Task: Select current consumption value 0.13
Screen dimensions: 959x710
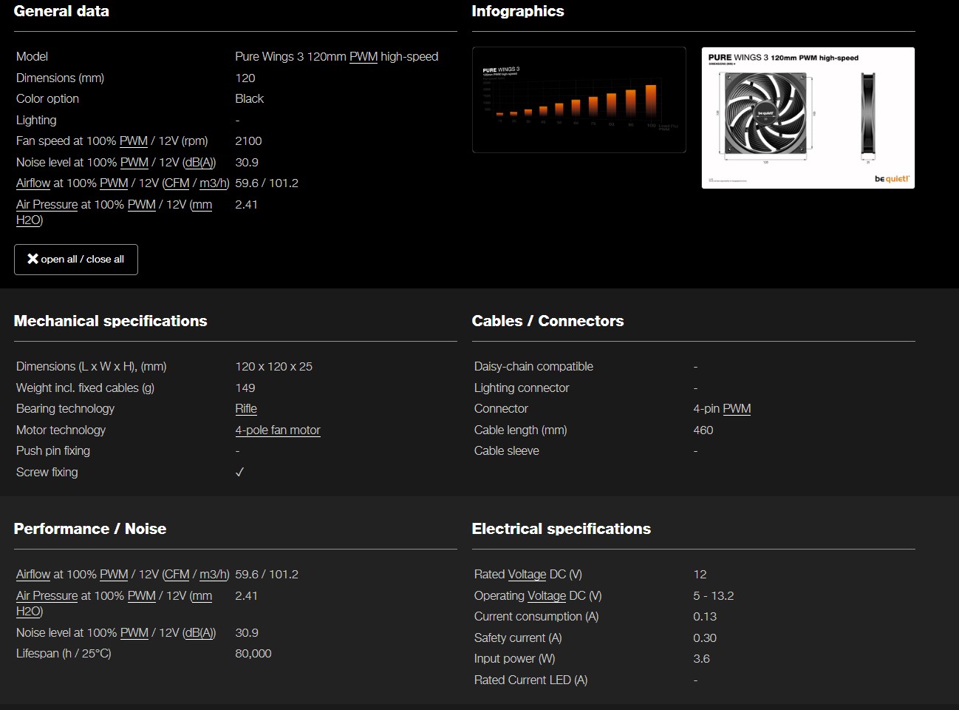Action: point(705,617)
